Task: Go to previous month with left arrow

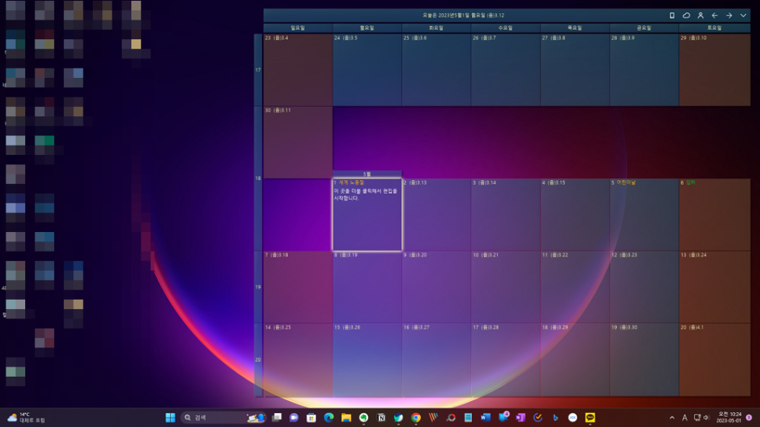Action: point(714,16)
